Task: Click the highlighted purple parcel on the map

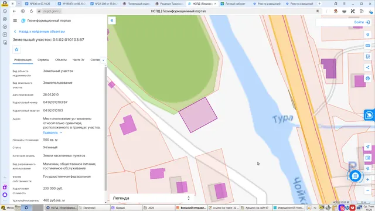Action: [198, 115]
